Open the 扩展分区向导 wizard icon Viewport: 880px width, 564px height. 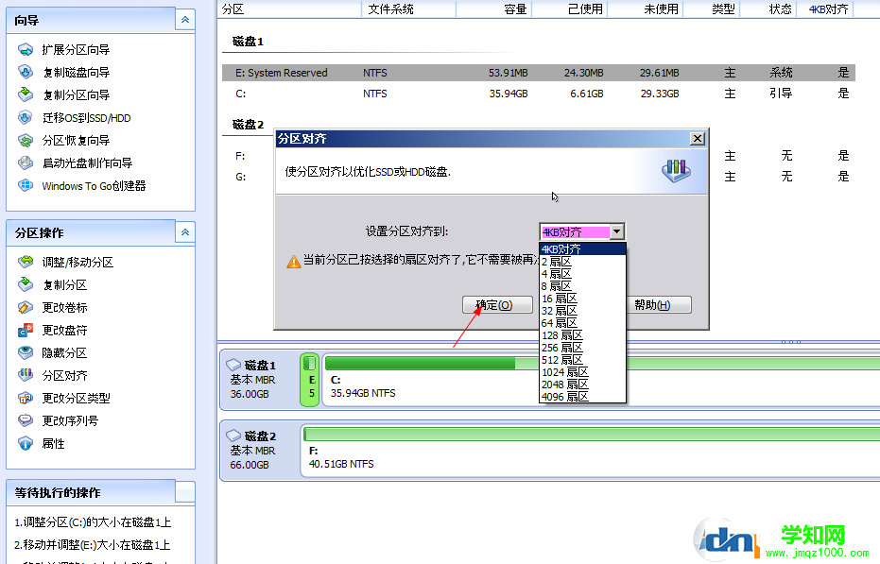click(x=26, y=49)
